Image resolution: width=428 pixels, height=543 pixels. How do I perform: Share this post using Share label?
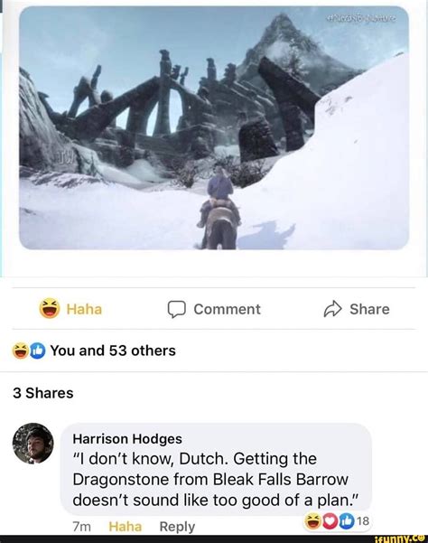tap(369, 309)
